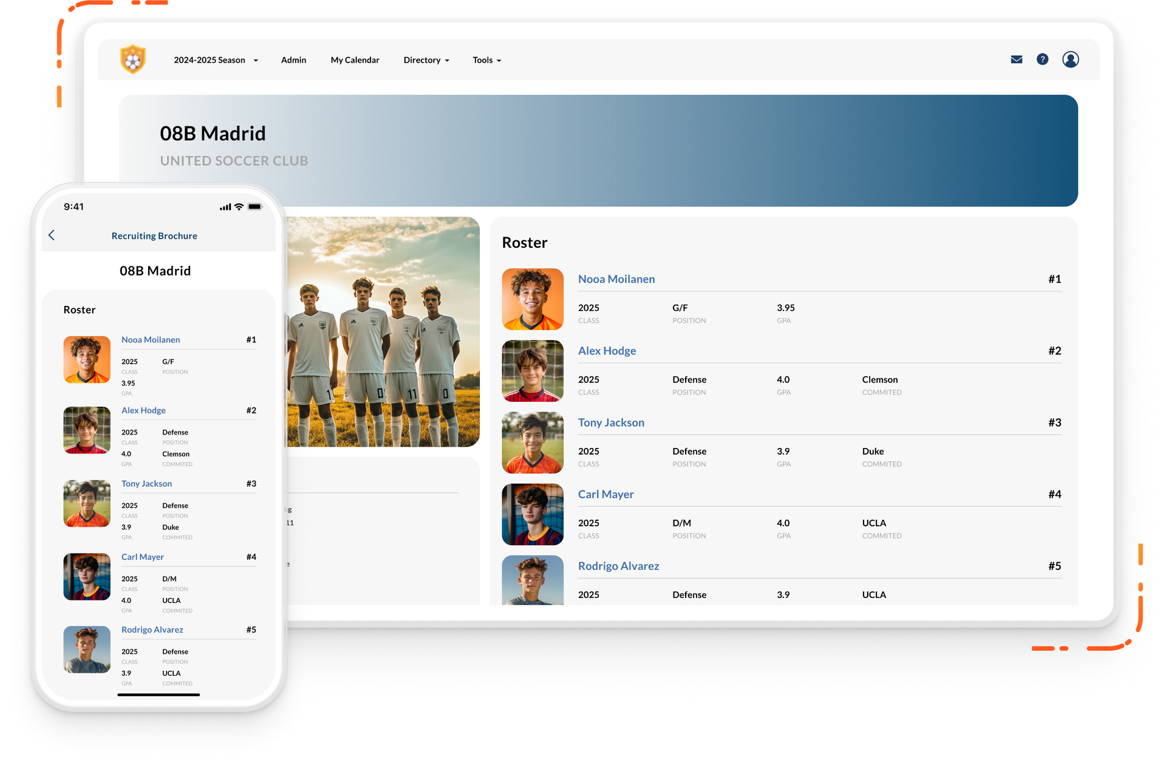This screenshot has height=763, width=1166.
Task: Click the My Calendar menu item
Action: [355, 59]
